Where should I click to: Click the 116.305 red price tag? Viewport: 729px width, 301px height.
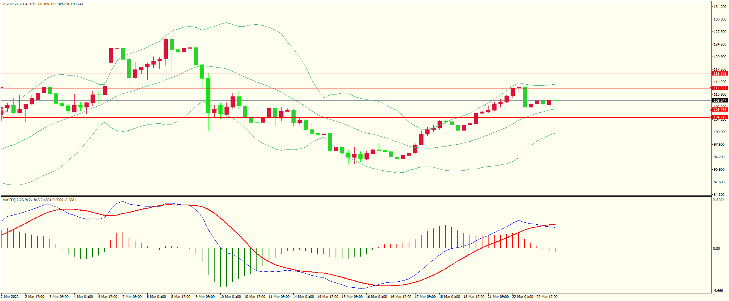[x=720, y=74]
